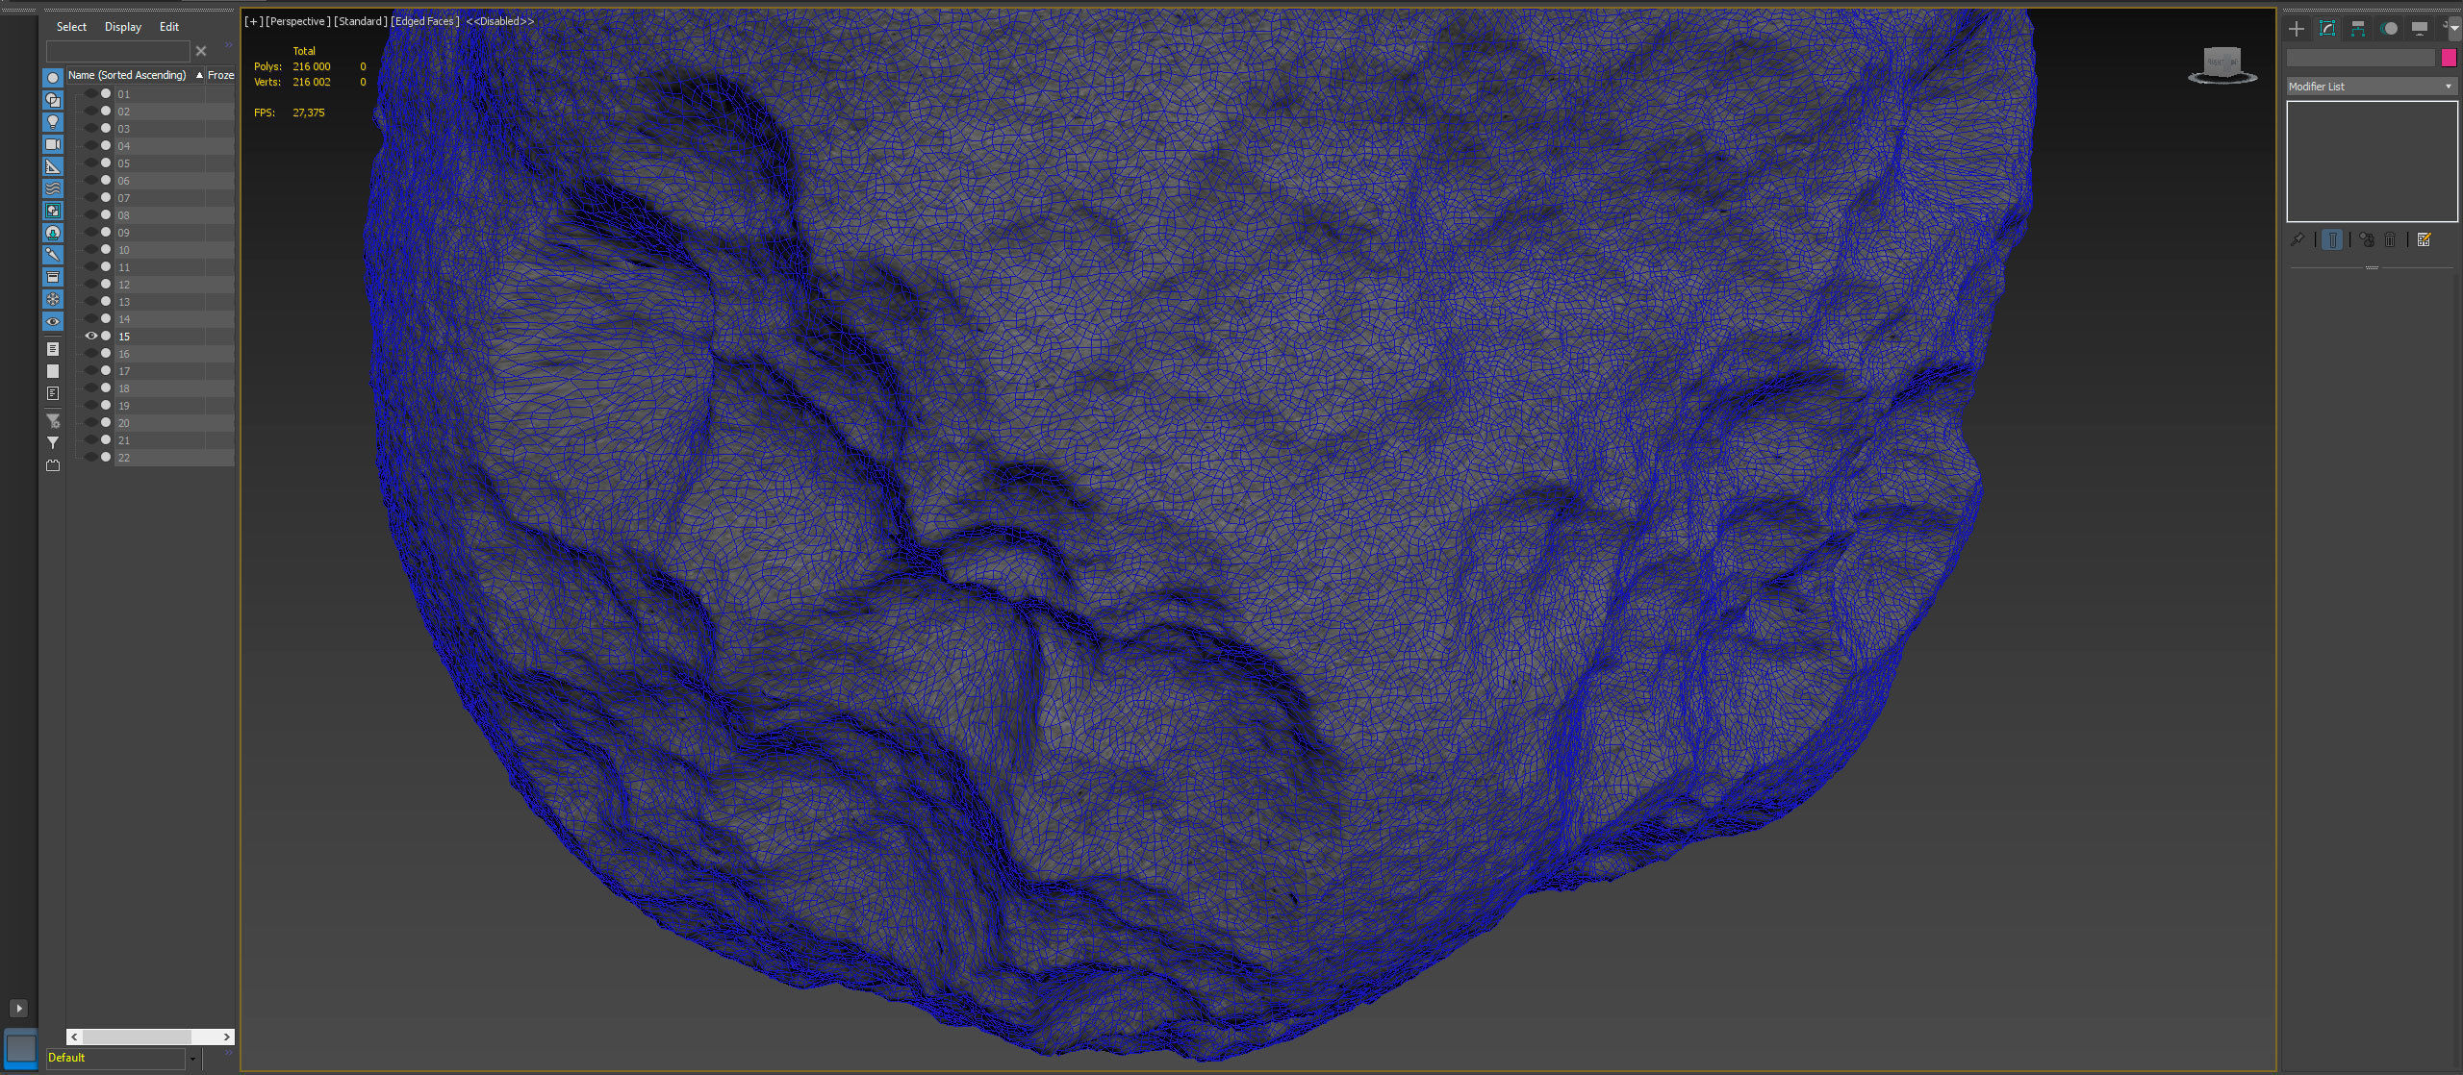
Task: Open the Perspective viewport label menu
Action: [x=298, y=21]
